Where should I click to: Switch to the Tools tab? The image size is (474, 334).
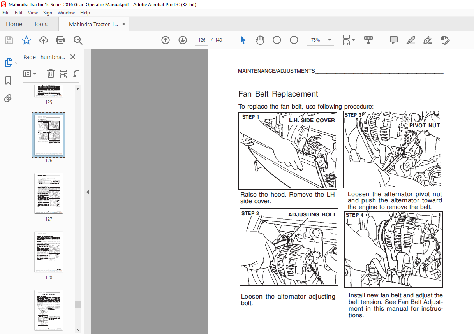41,24
